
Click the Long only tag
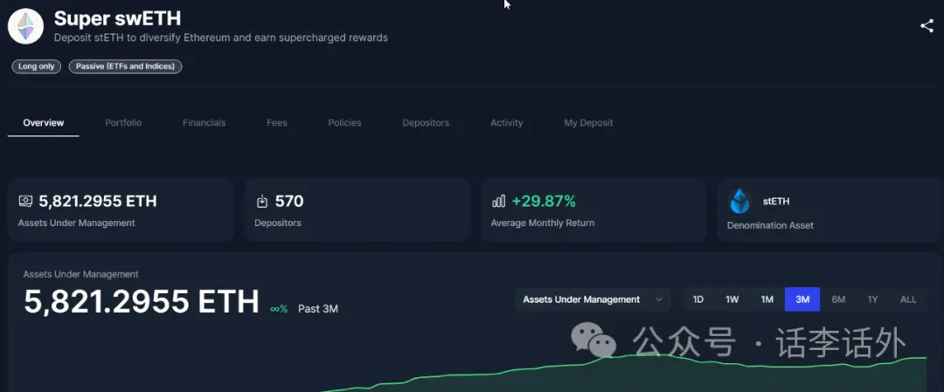pos(36,66)
